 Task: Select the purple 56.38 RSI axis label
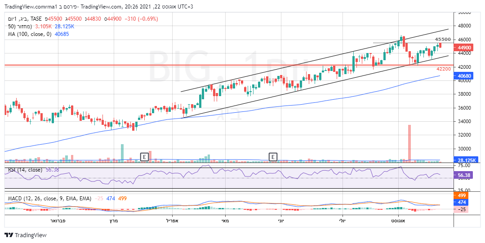tap(463, 175)
